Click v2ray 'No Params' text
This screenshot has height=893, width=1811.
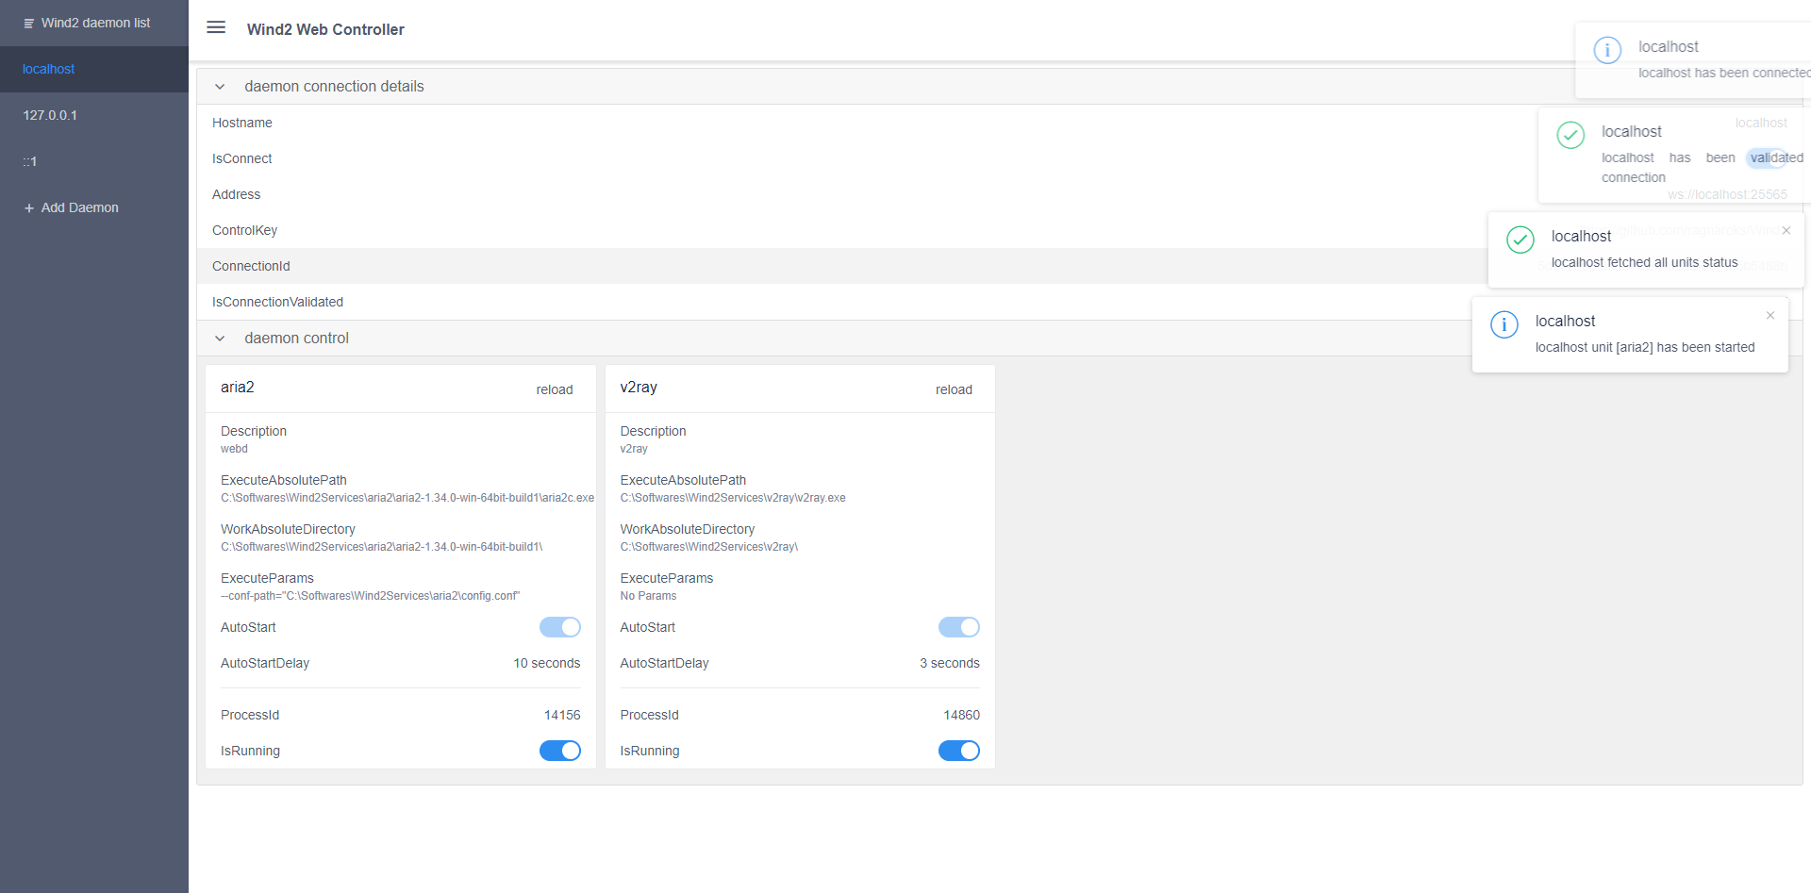648,596
